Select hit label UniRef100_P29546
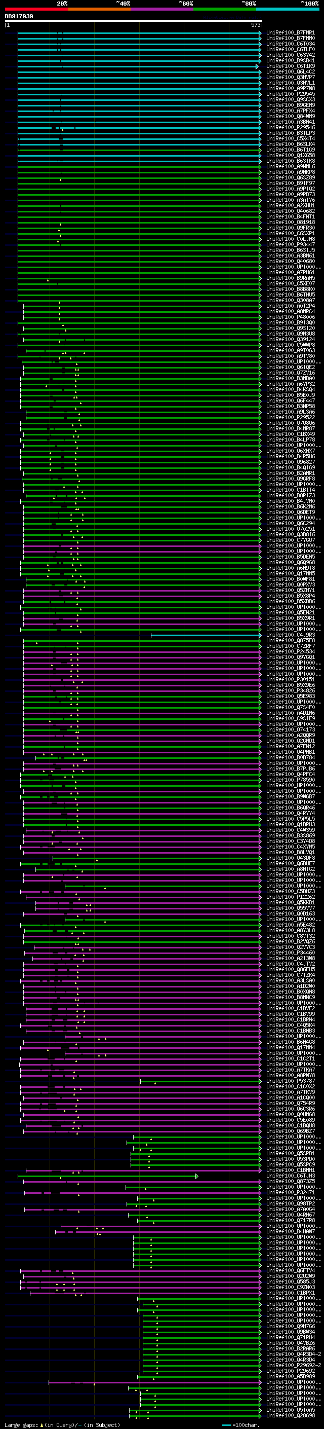The height and width of the screenshot is (1429, 324). click(x=291, y=128)
